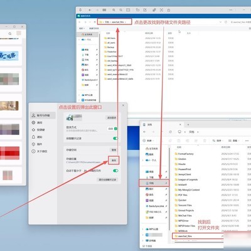Open the 快捷键 shortcuts section

point(38,130)
